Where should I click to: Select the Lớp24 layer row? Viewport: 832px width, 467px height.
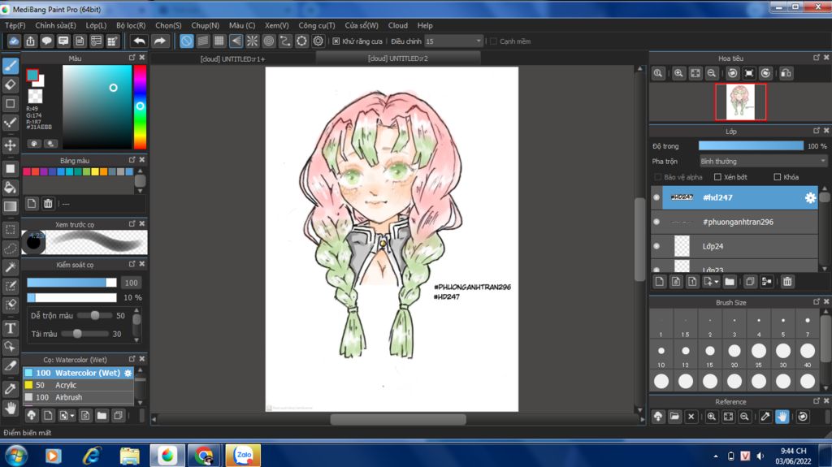click(x=734, y=246)
